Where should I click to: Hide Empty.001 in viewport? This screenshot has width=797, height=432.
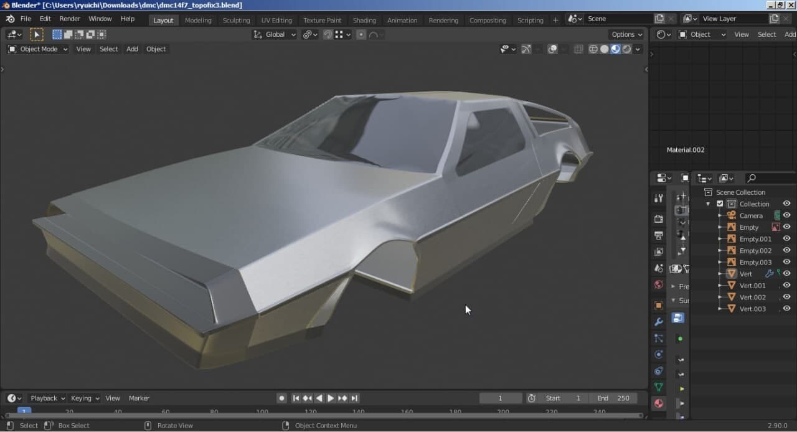click(x=786, y=238)
